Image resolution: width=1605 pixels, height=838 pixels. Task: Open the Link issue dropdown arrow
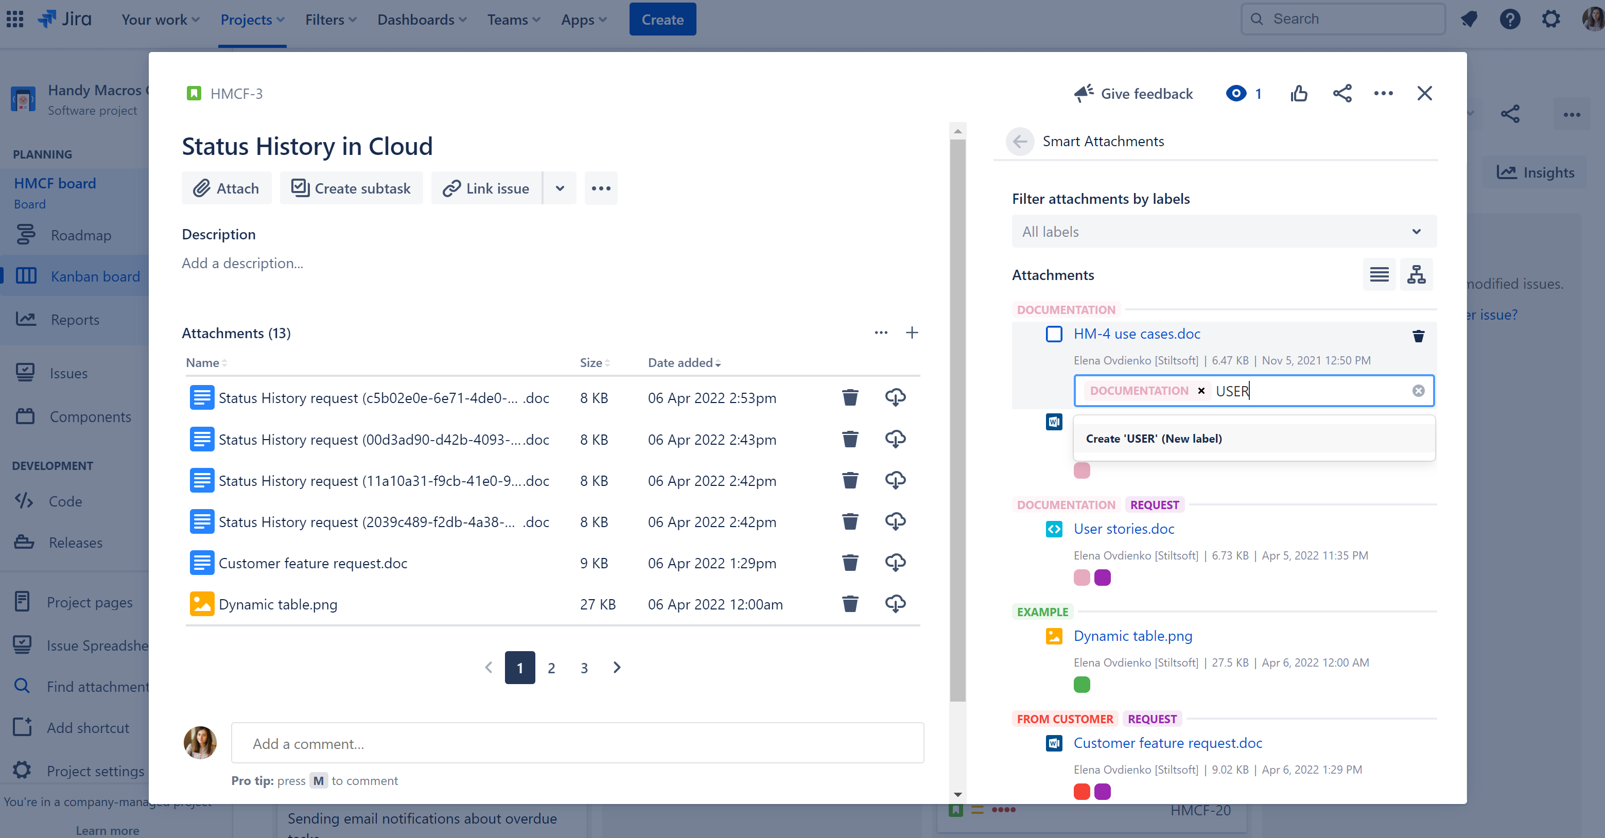560,188
